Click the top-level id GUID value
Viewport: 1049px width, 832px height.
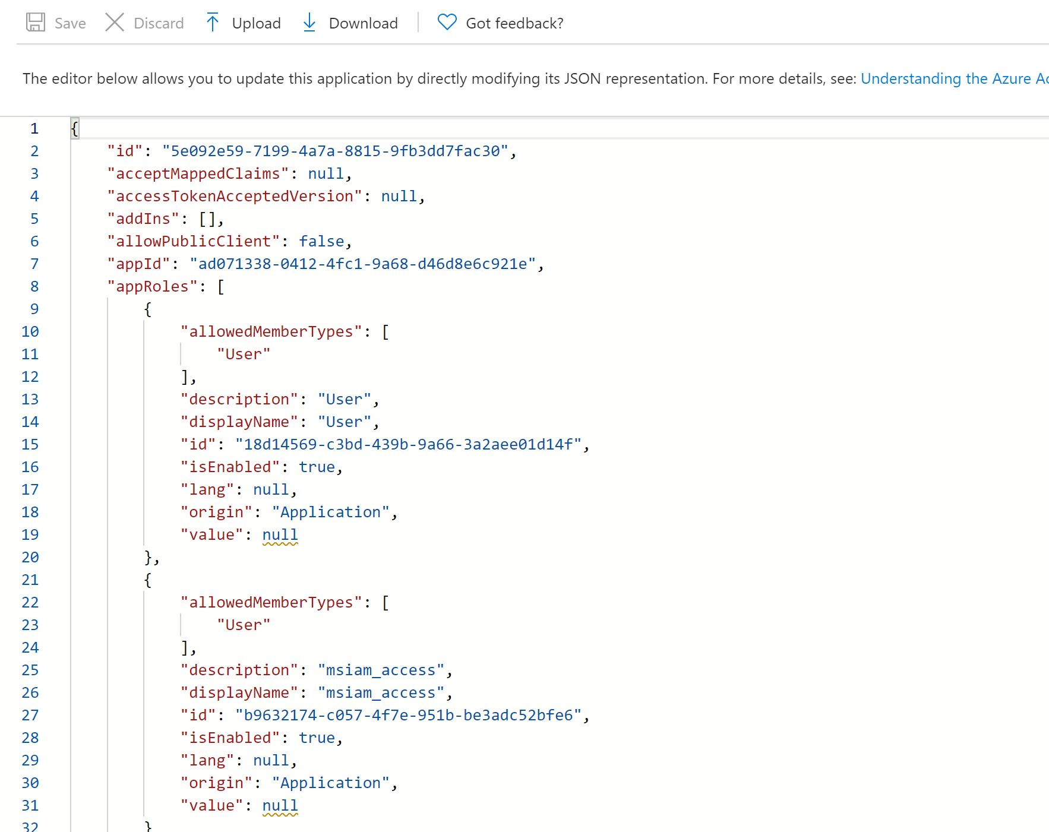point(335,151)
